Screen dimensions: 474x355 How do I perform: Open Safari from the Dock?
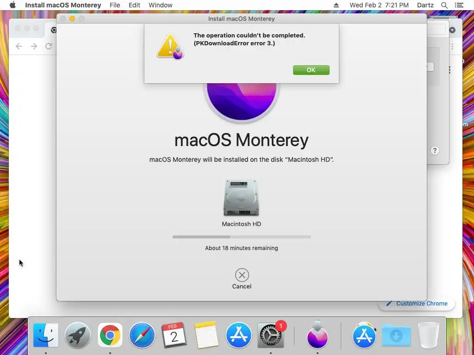tap(142, 335)
